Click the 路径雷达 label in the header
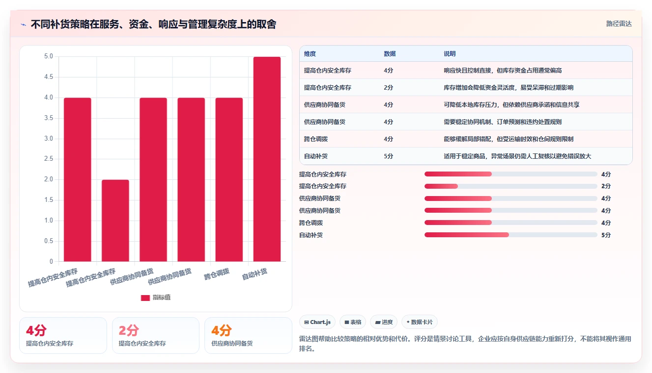This screenshot has width=652, height=373. [619, 24]
